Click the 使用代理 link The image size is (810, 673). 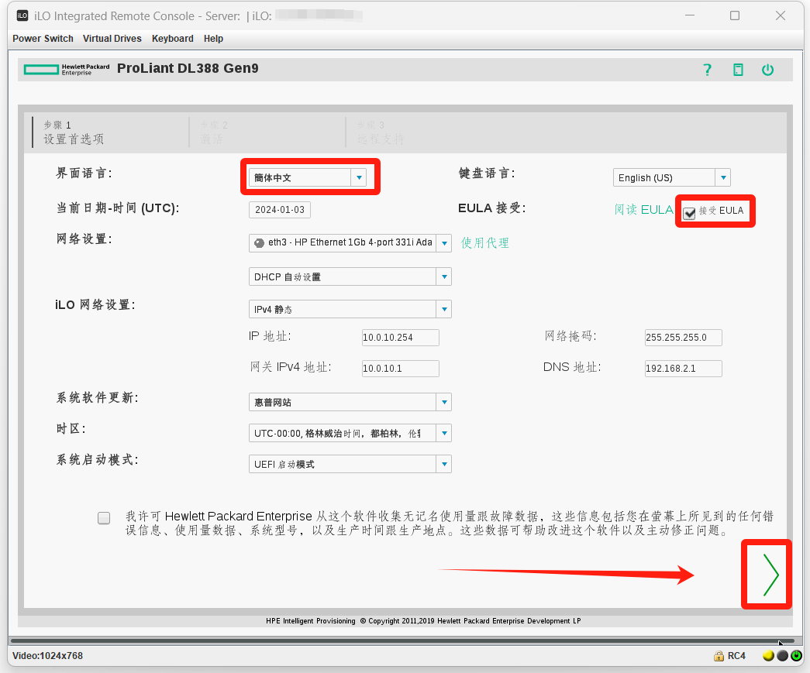coord(485,243)
